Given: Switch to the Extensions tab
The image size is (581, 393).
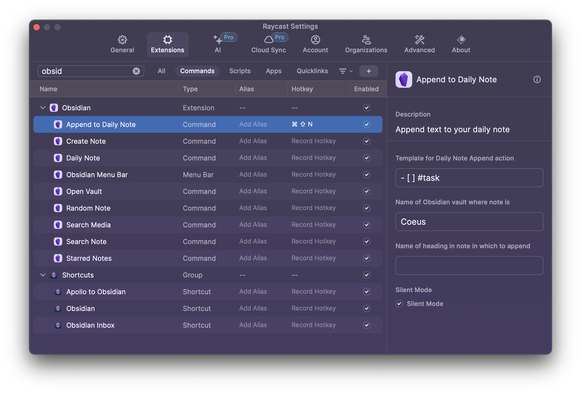Looking at the screenshot, I should (167, 44).
